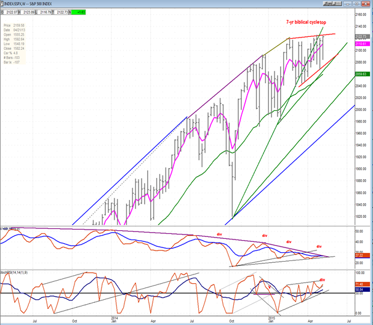Select the Open 1555.25 row in data box
This screenshot has height=325, width=373.
pos(14,34)
